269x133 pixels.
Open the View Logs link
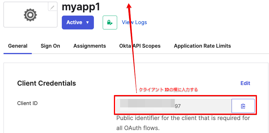click(x=134, y=22)
